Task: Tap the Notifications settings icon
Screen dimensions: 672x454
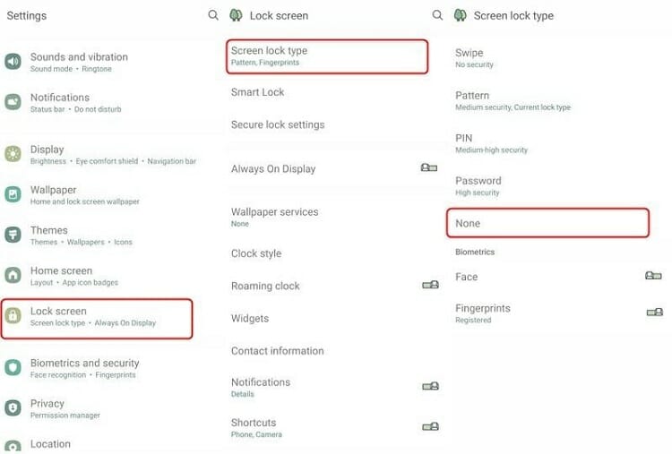Action: [x=13, y=102]
